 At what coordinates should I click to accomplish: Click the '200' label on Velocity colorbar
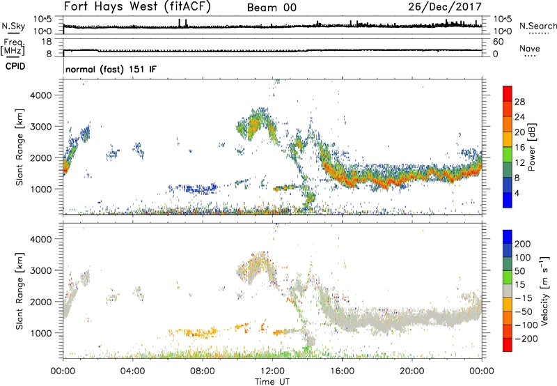click(523, 244)
